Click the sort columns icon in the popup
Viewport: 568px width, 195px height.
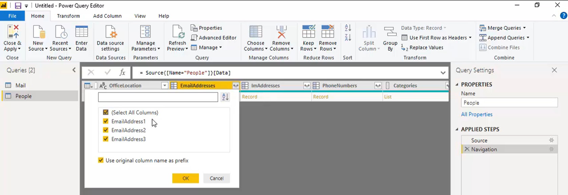click(x=225, y=97)
